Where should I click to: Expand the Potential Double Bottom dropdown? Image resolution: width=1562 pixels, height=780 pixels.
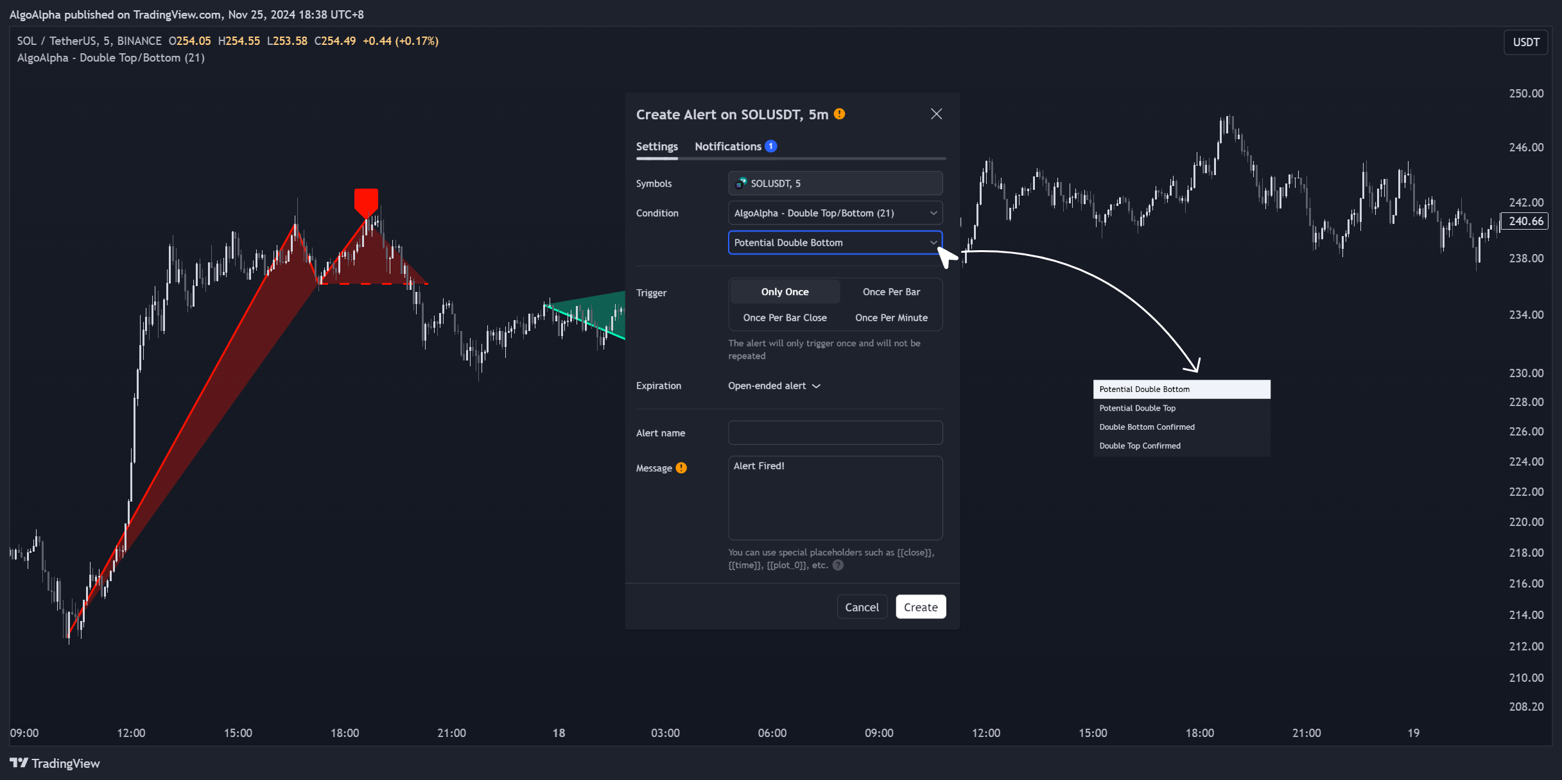(x=835, y=242)
